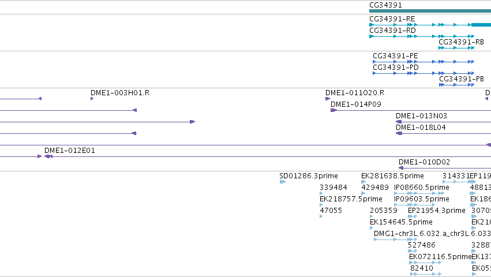Screen dimensions: 491x277
Task: Click the CG34391-RE transcript label
Action: click(x=392, y=19)
